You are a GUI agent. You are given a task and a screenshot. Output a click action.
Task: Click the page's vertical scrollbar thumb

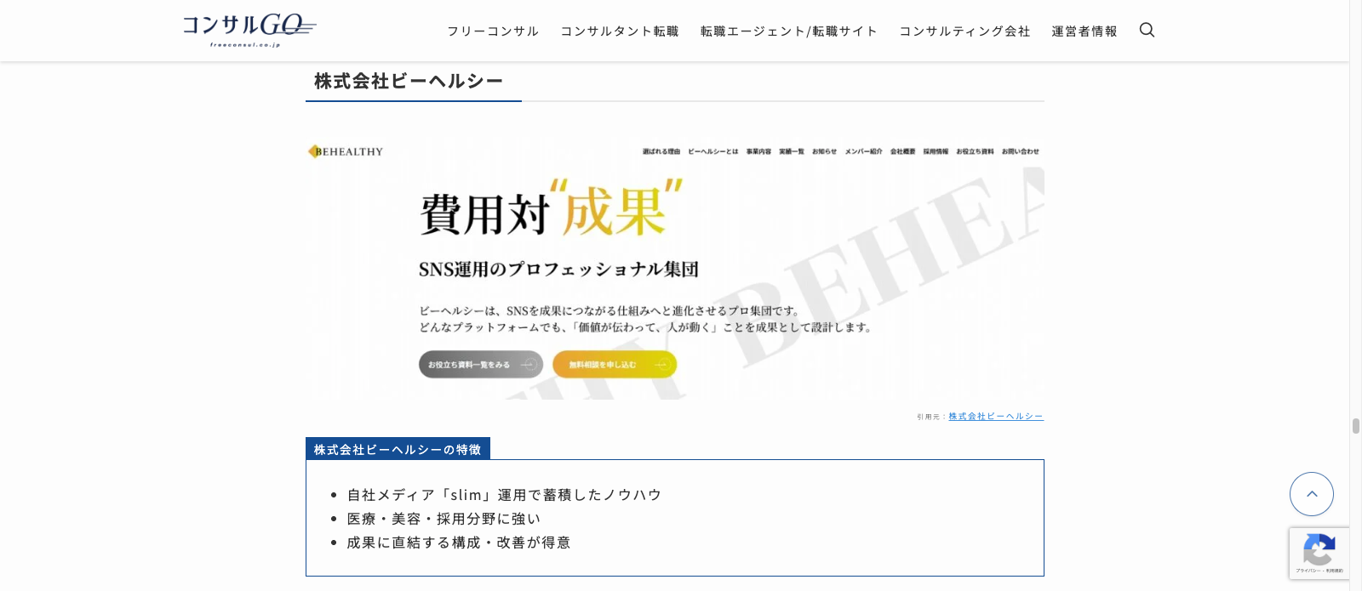(1355, 426)
